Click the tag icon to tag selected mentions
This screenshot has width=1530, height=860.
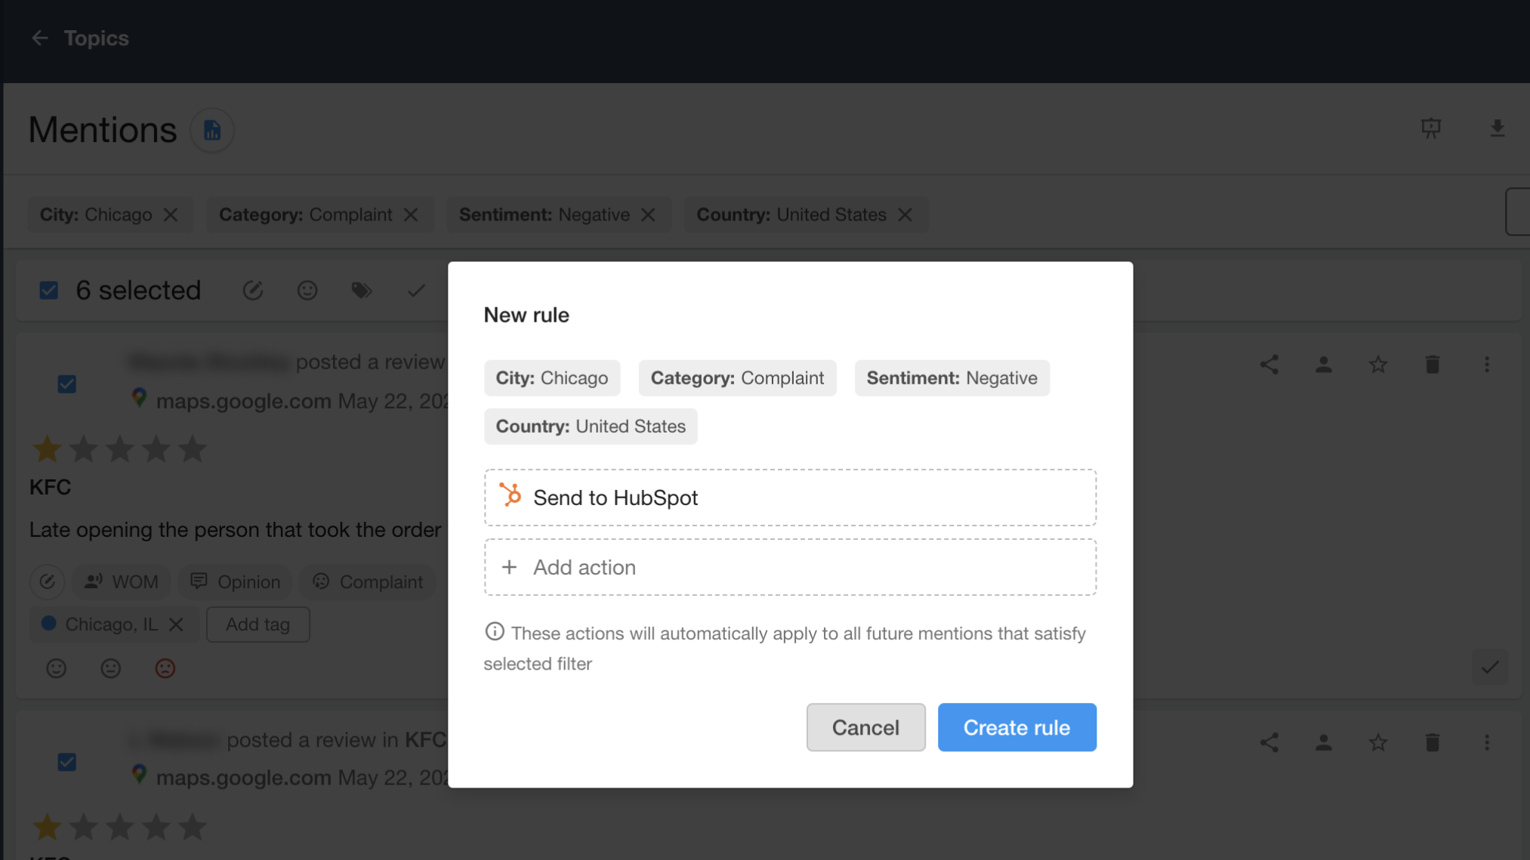point(362,290)
